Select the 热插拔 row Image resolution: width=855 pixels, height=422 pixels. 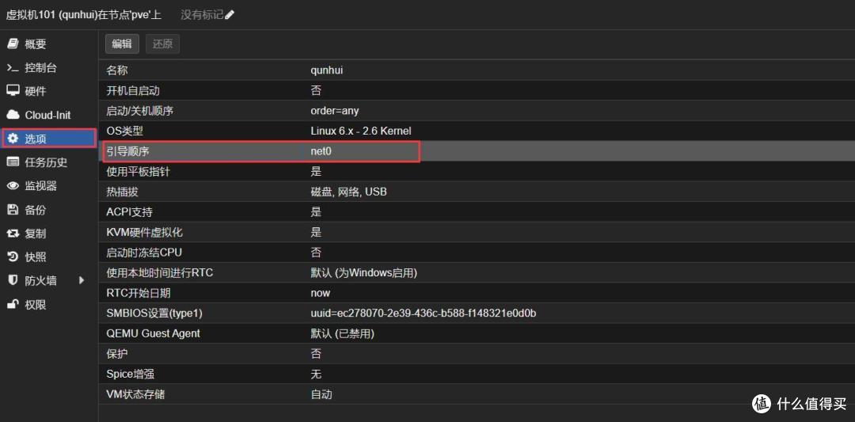pyautogui.click(x=477, y=192)
